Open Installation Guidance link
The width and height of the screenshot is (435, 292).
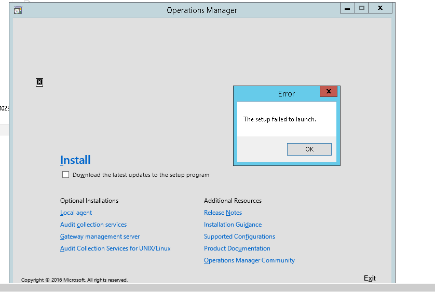coord(233,225)
